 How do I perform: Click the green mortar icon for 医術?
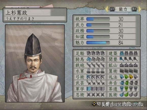[126, 95]
